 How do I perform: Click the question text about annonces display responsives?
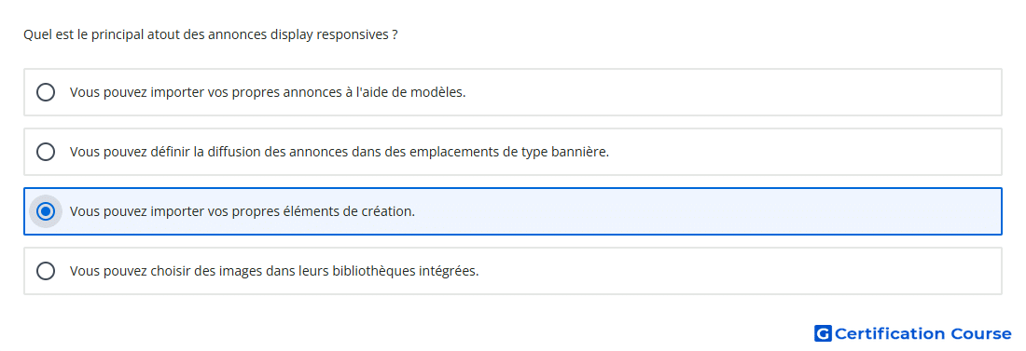[x=211, y=34]
